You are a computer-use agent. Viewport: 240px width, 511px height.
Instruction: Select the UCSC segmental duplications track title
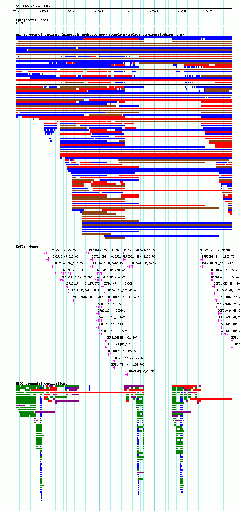tap(42, 383)
